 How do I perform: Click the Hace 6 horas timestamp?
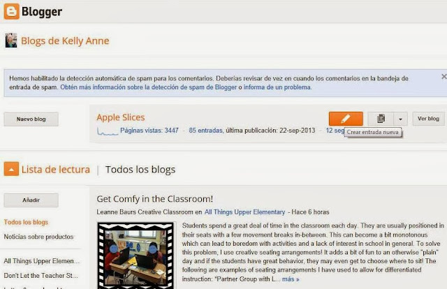(310, 212)
